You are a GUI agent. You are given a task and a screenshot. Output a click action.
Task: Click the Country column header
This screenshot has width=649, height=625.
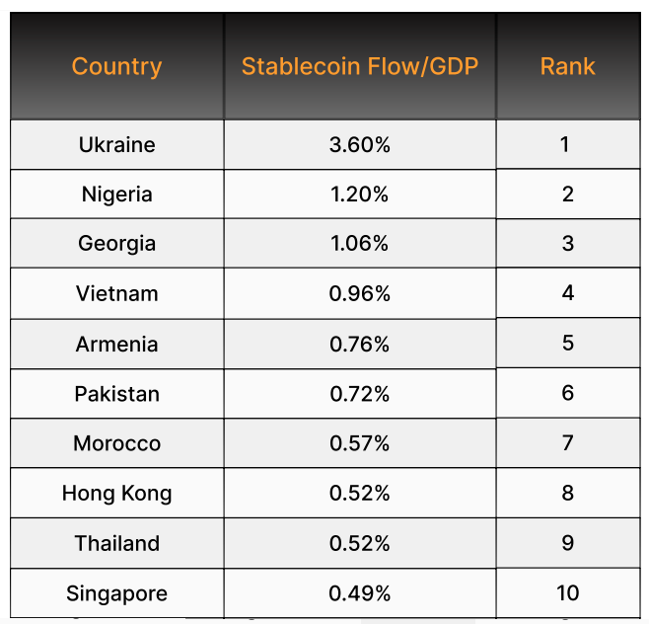116,67
